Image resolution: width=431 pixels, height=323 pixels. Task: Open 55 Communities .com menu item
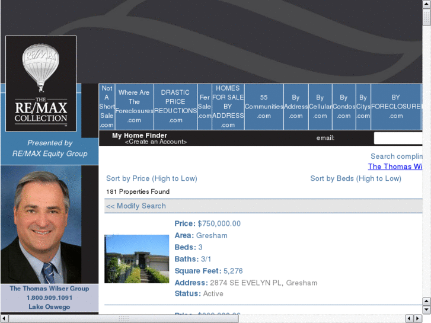(x=264, y=107)
